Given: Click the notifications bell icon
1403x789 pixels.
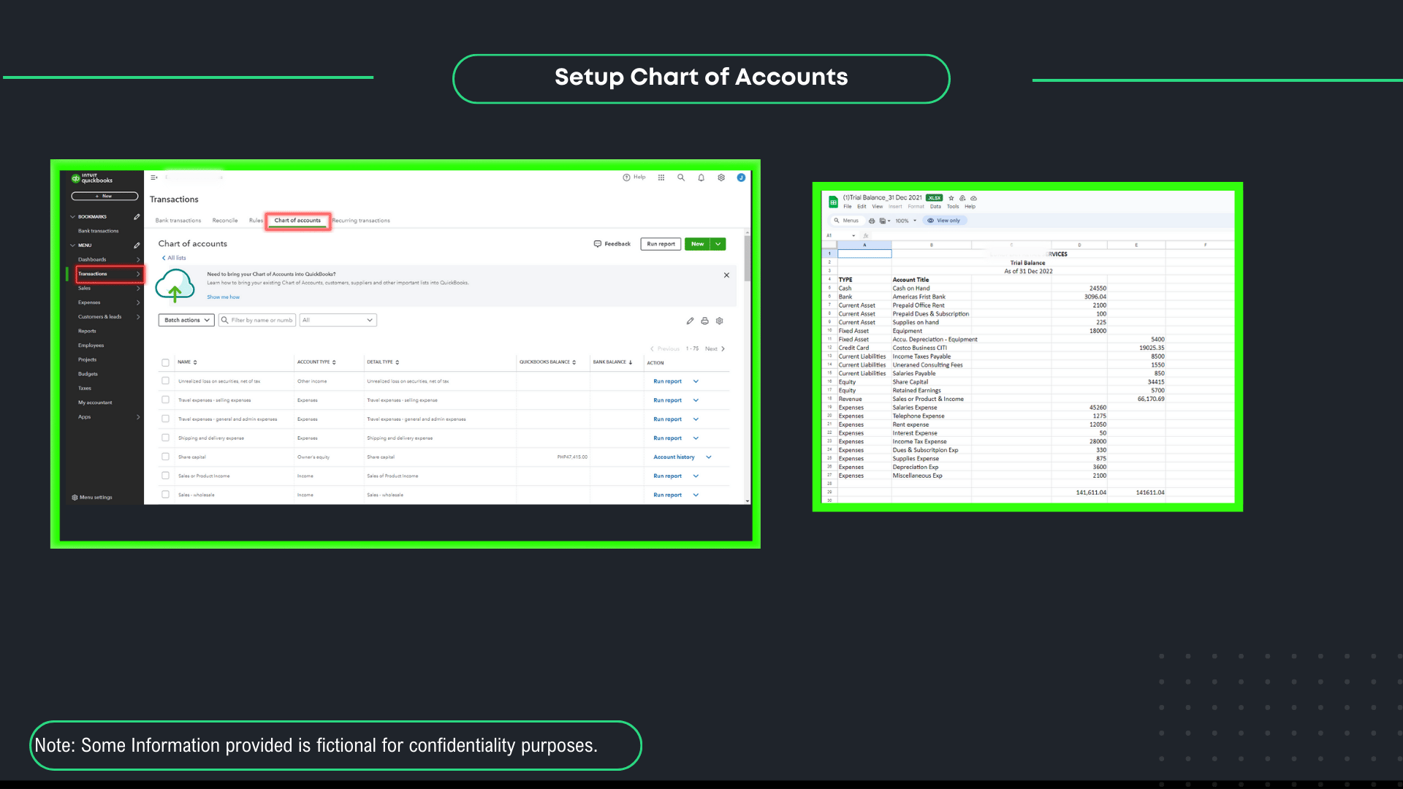Looking at the screenshot, I should (701, 178).
